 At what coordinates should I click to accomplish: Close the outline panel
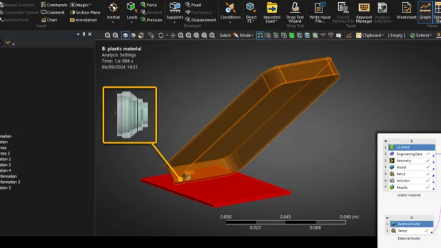[x=90, y=34]
